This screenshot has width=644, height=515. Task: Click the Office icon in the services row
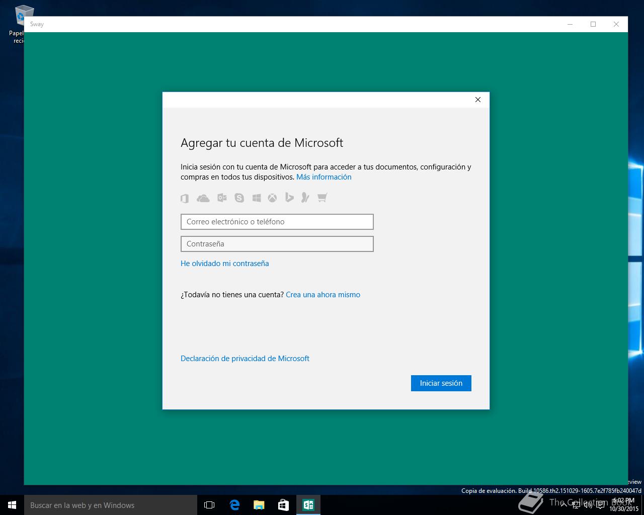pos(185,198)
